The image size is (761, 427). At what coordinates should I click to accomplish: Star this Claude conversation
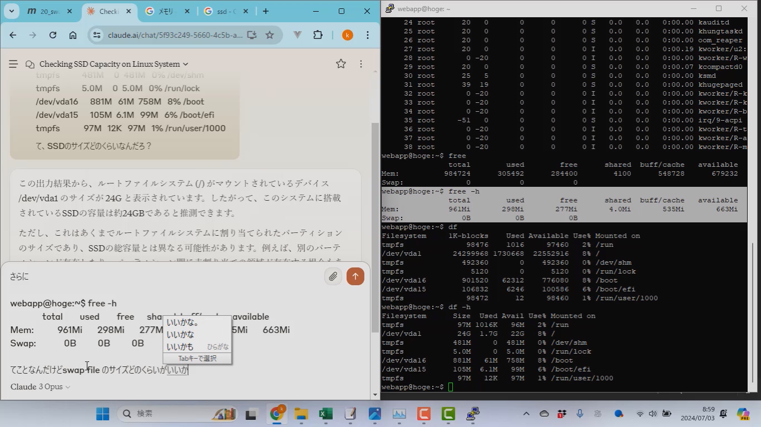(341, 64)
